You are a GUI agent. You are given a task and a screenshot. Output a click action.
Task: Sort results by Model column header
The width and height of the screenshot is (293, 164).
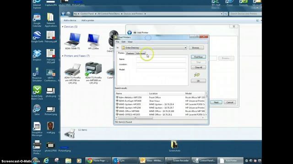(x=194, y=93)
